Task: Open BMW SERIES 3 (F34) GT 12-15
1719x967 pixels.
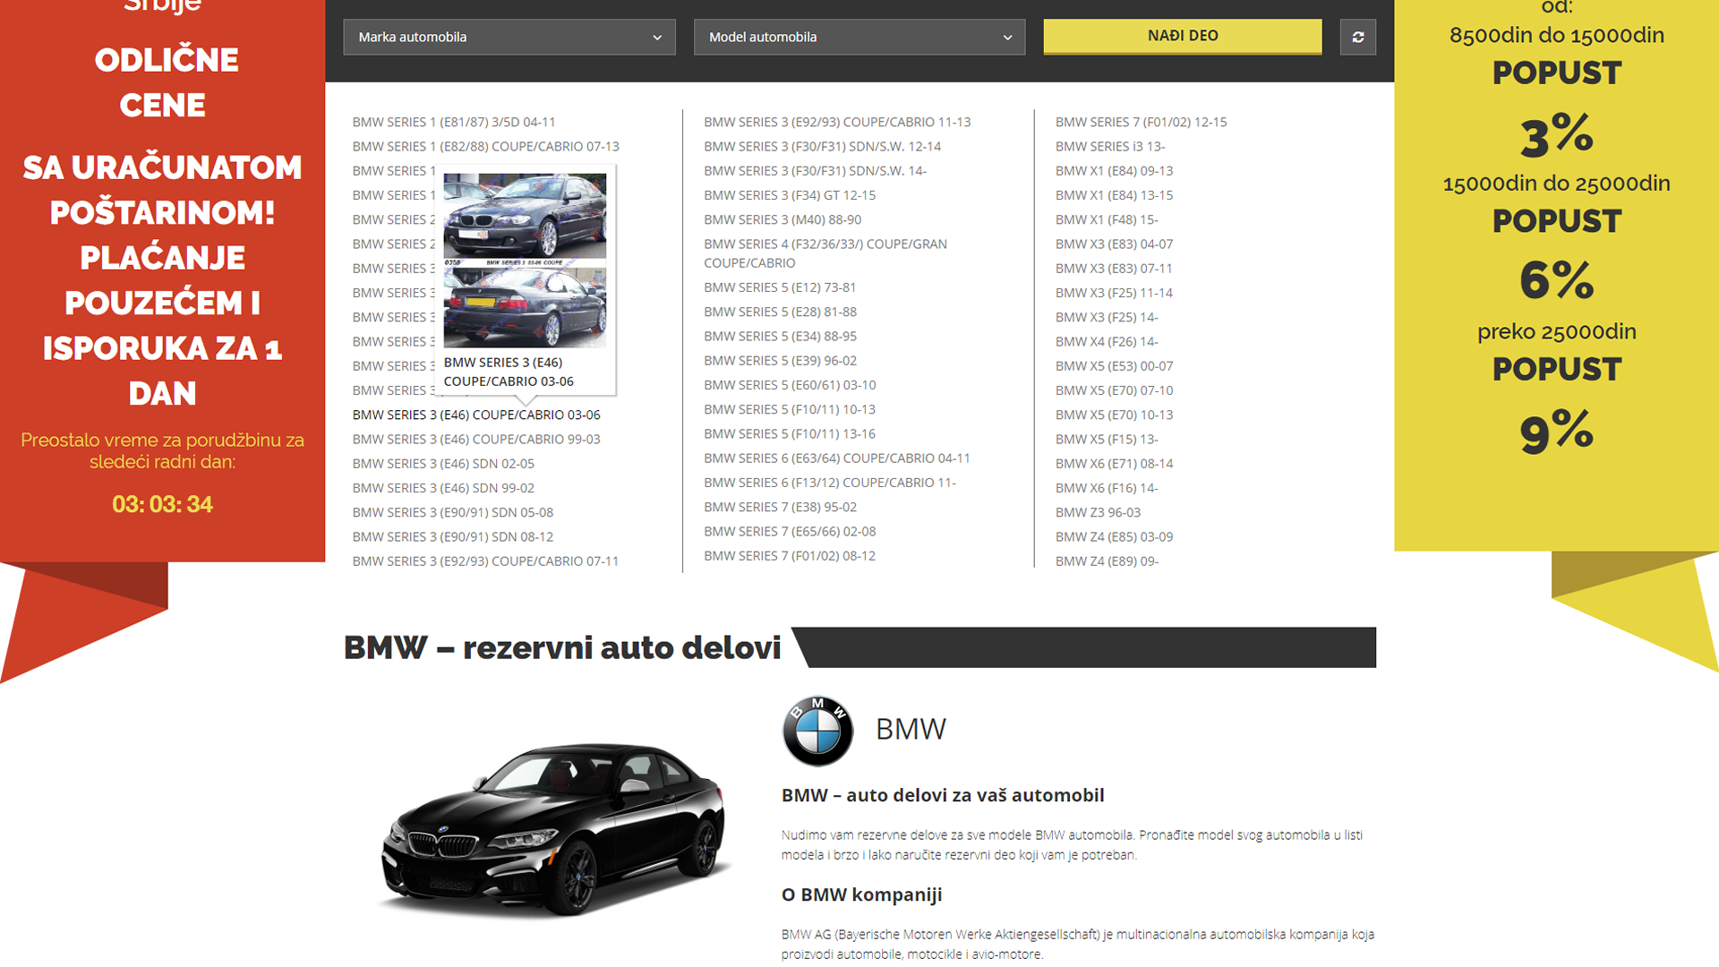Action: point(790,195)
